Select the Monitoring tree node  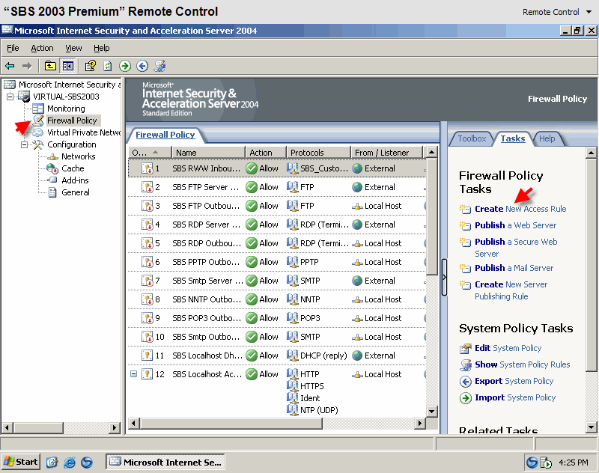66,109
